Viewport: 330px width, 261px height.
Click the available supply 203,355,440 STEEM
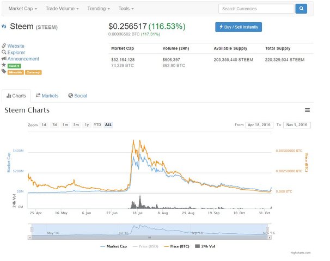pos(234,60)
